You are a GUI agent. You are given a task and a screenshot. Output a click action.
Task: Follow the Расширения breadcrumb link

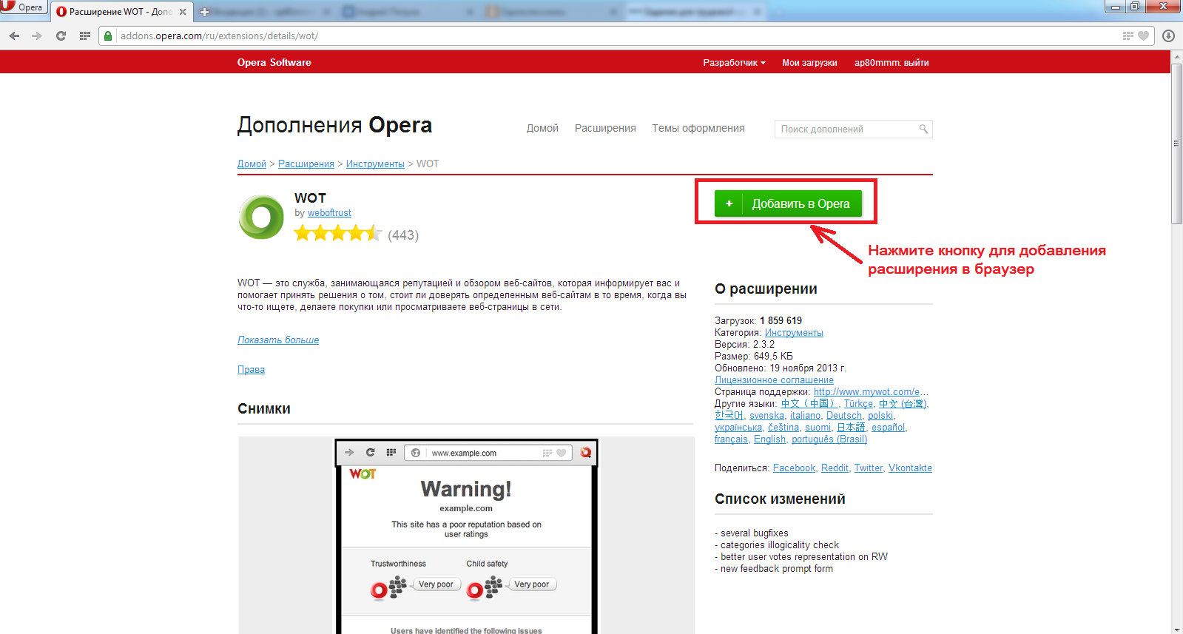306,164
